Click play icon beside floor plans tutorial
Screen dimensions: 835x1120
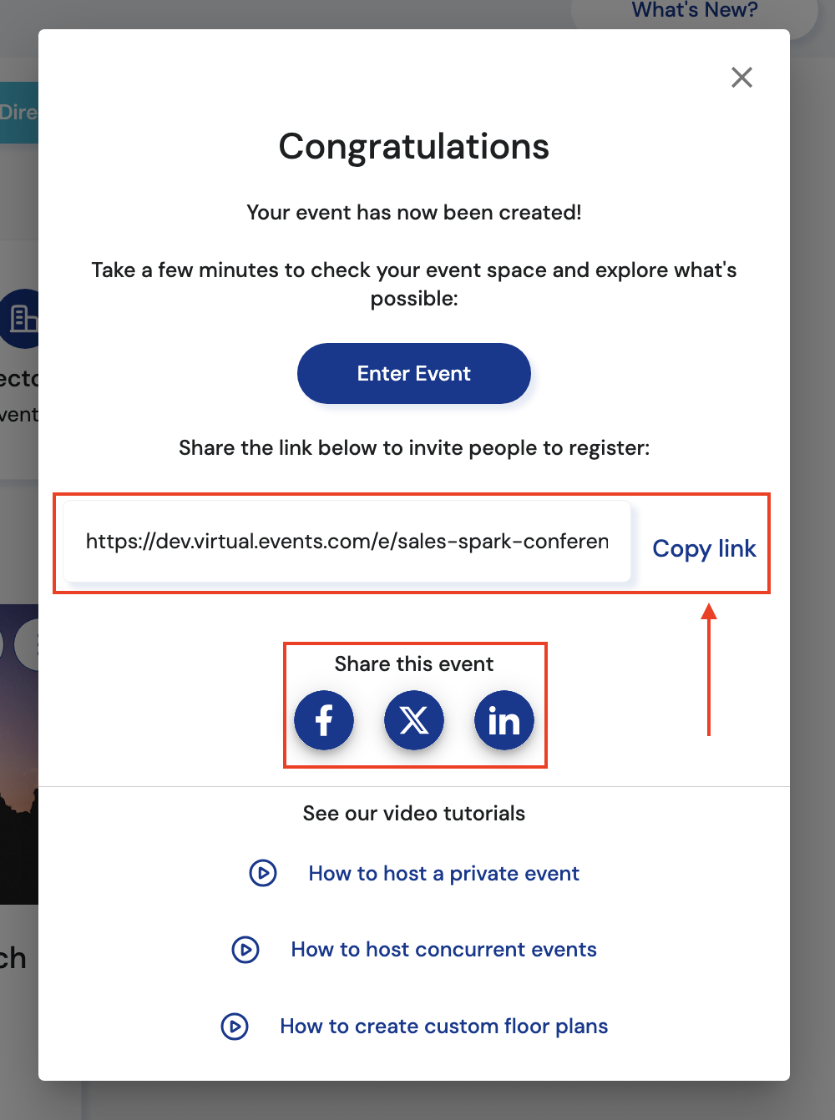tap(235, 1027)
